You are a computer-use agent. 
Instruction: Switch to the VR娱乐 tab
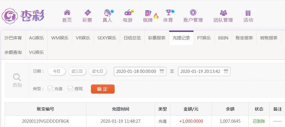pos(83,38)
